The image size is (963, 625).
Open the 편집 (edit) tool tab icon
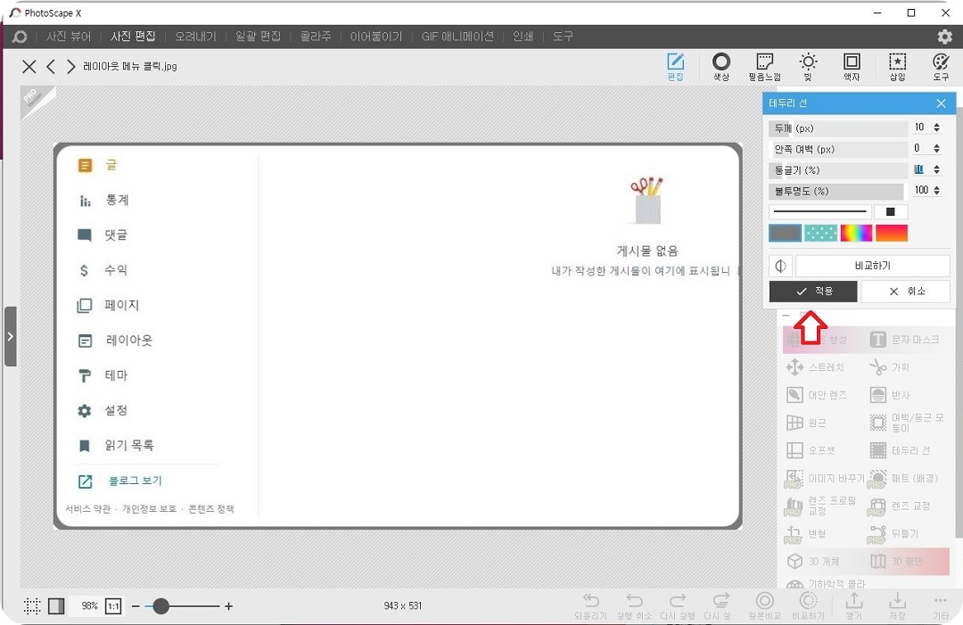coord(675,66)
